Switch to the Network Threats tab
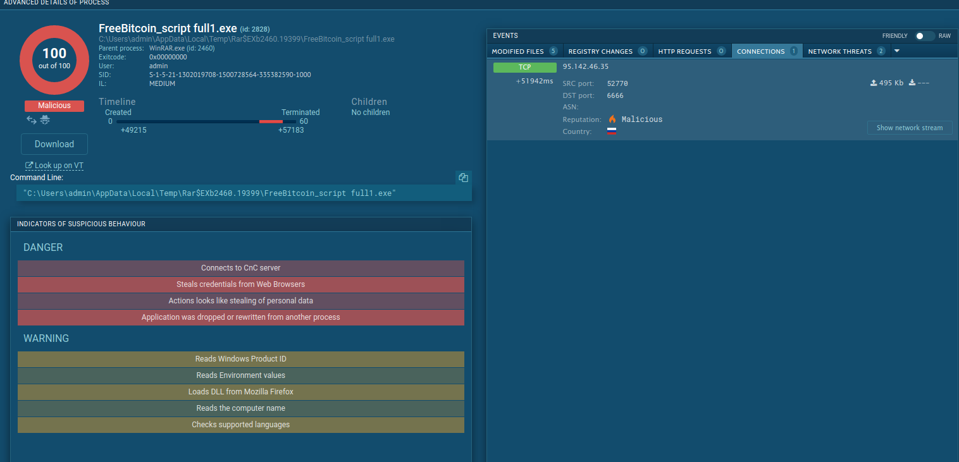 pyautogui.click(x=846, y=51)
